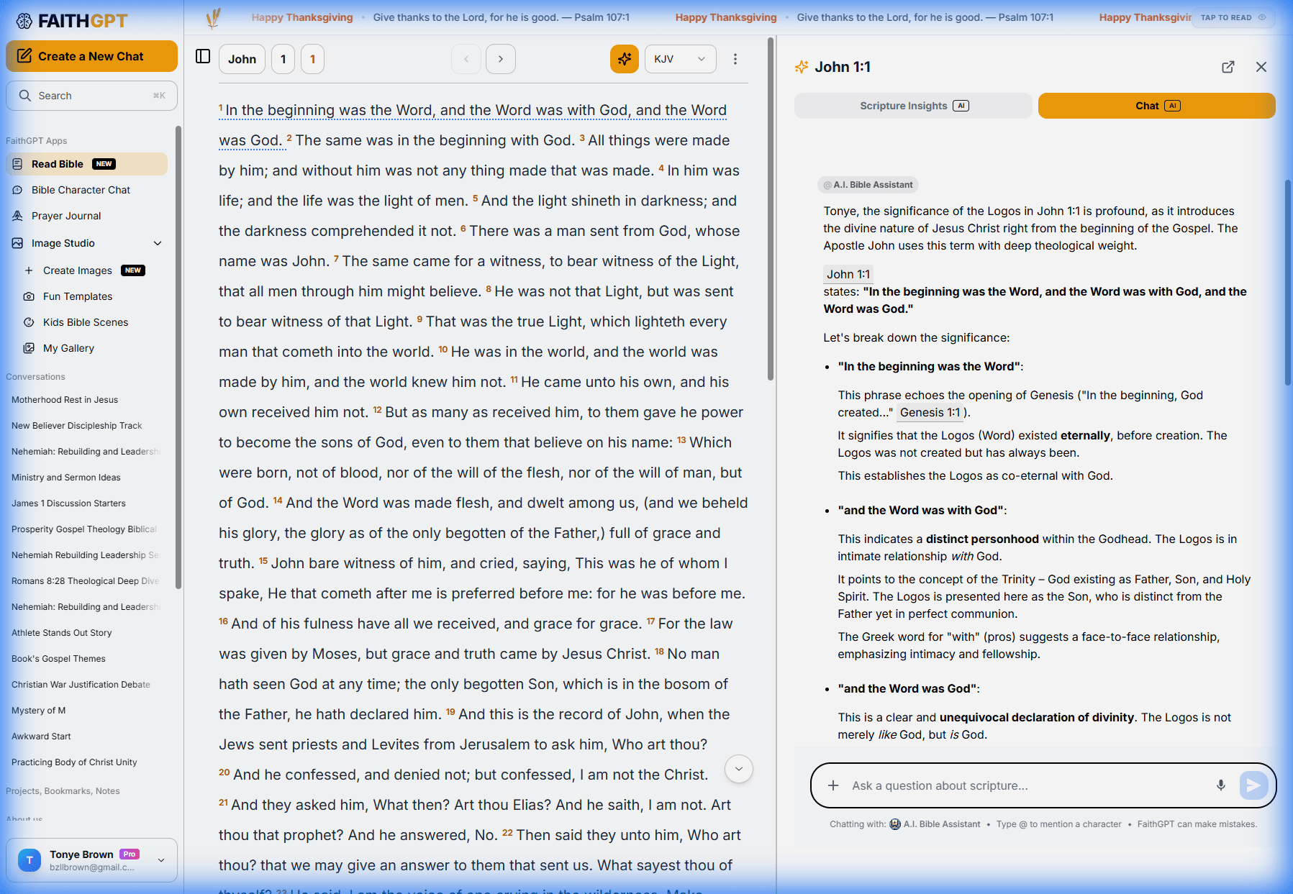Click the Bible reader vertical scrollbar
1293x894 pixels.
[x=771, y=209]
